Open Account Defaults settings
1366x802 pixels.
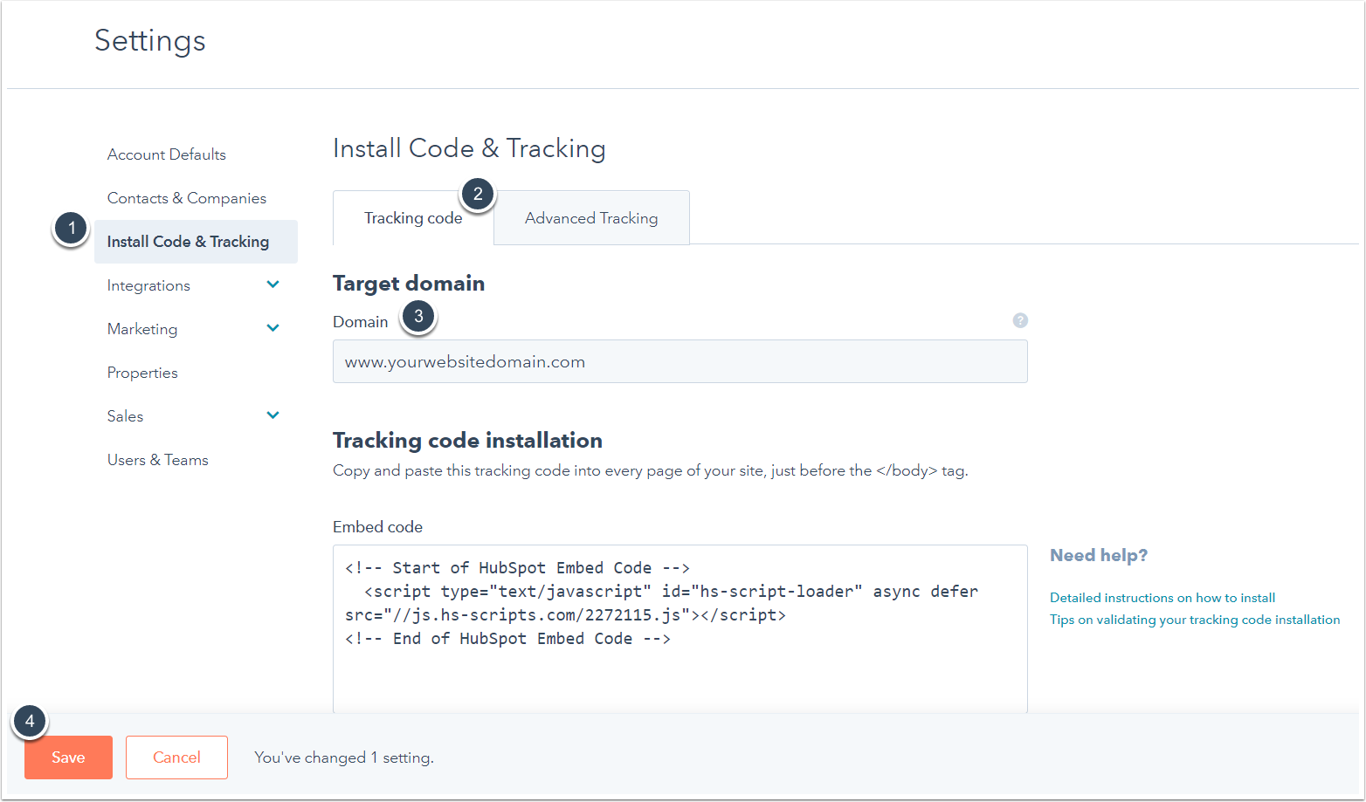(166, 154)
